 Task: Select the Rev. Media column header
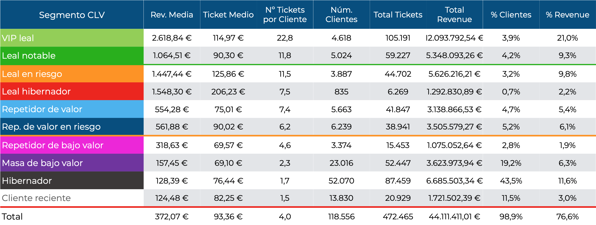pos(172,15)
